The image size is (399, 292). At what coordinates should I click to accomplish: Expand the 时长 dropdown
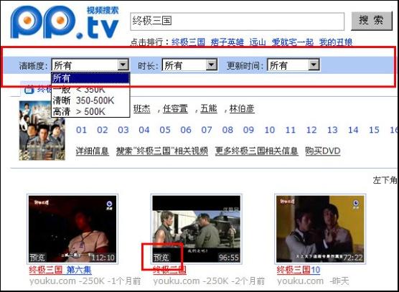click(211, 65)
